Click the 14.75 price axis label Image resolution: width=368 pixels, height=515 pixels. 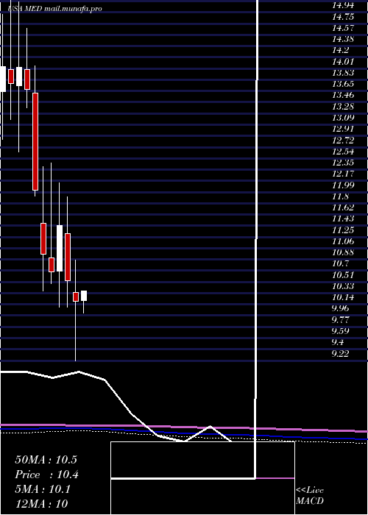(343, 17)
